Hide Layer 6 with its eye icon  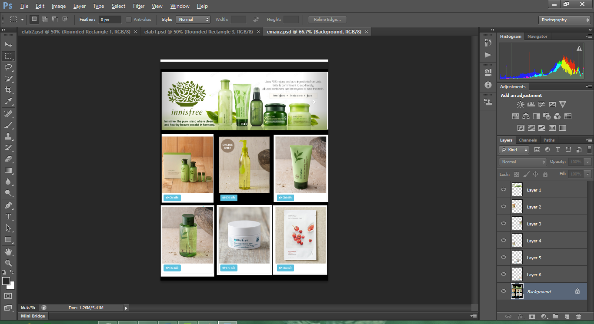coord(504,274)
